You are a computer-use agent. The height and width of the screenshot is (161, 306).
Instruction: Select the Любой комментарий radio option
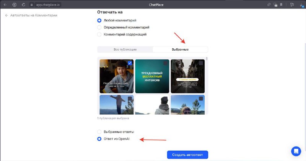[x=99, y=20]
